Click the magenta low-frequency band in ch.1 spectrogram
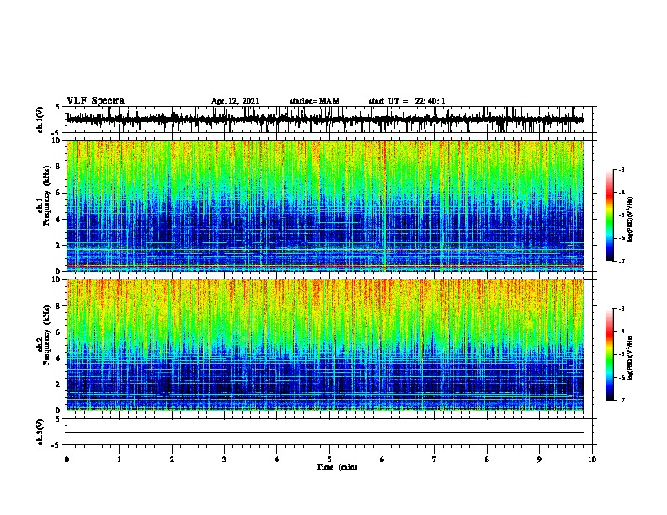The image size is (667, 515). (x=324, y=266)
